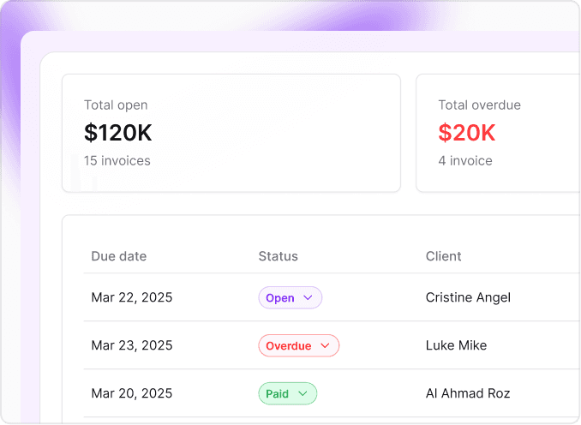Viewport: 581px width, 425px height.
Task: Click chevron icon in Overdue badge
Action: (x=325, y=346)
